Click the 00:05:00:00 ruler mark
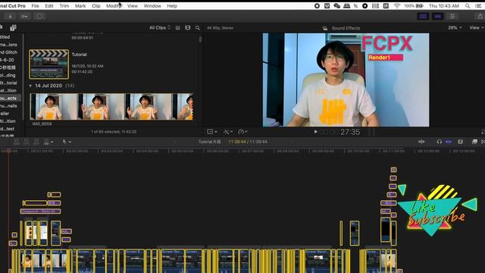This screenshot has width=485, height=273. pyautogui.click(x=183, y=151)
